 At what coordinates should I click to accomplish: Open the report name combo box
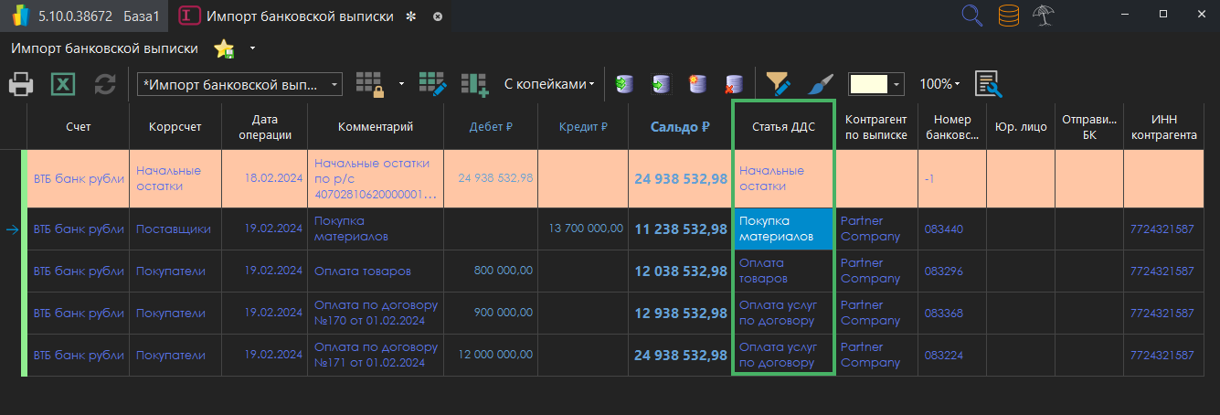[x=239, y=84]
